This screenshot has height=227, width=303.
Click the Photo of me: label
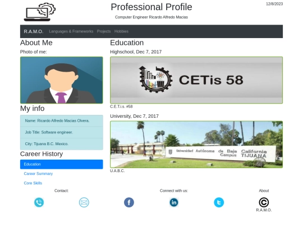(34, 52)
